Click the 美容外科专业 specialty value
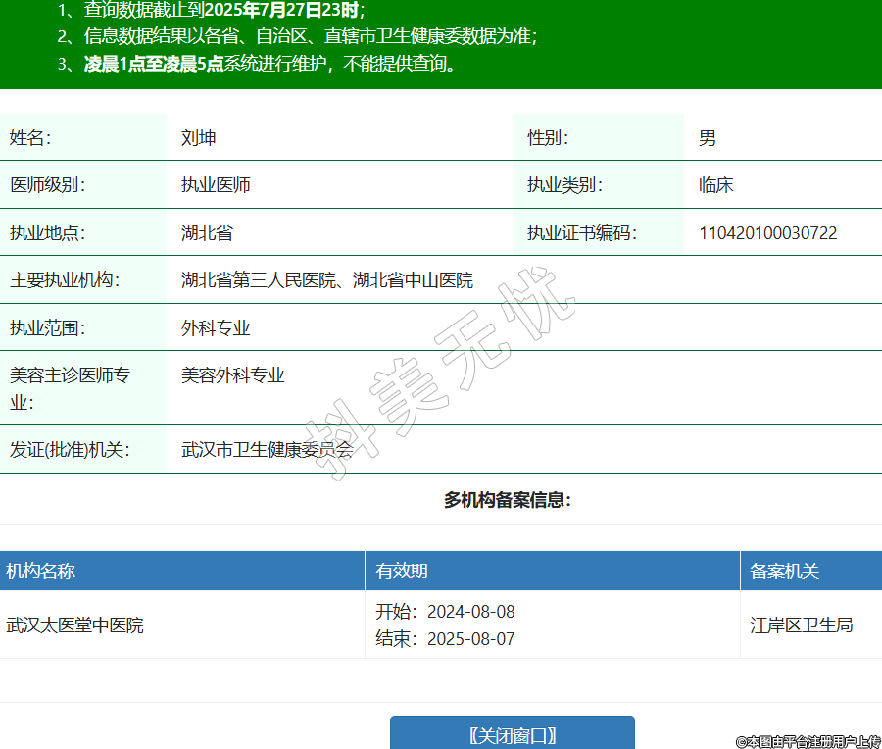The height and width of the screenshot is (749, 882). 232,375
